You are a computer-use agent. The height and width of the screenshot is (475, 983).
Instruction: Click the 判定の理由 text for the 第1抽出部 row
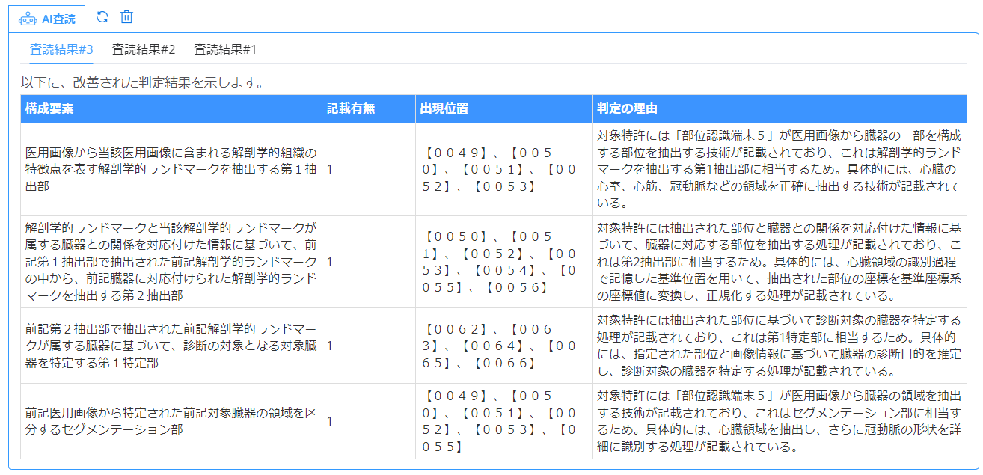(x=778, y=169)
